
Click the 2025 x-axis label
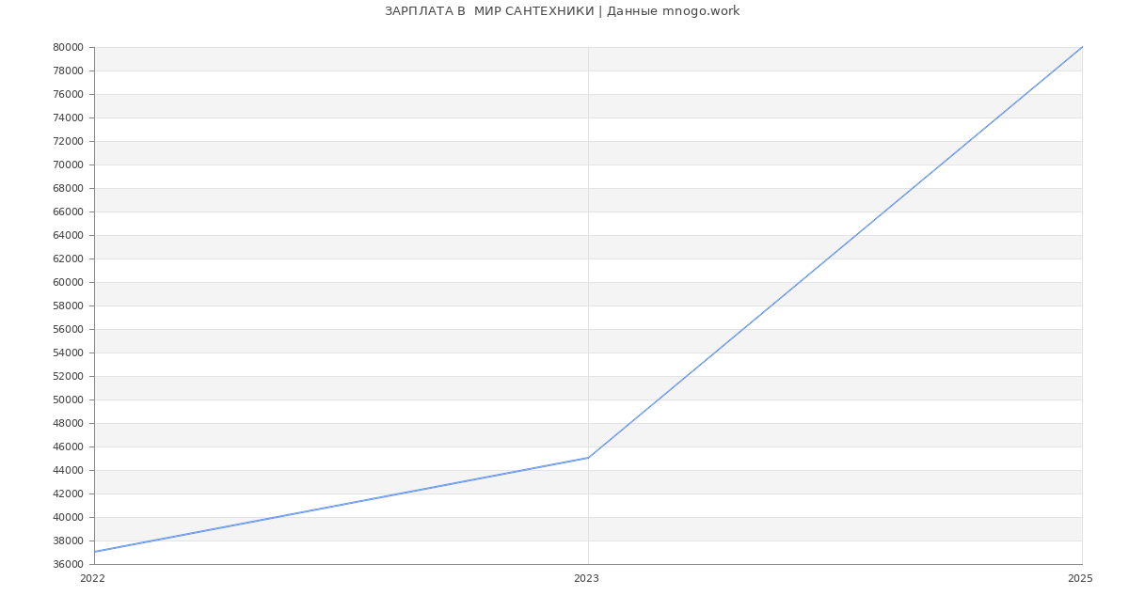1079,579
